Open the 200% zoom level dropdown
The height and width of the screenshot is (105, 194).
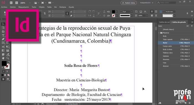pos(30,3)
